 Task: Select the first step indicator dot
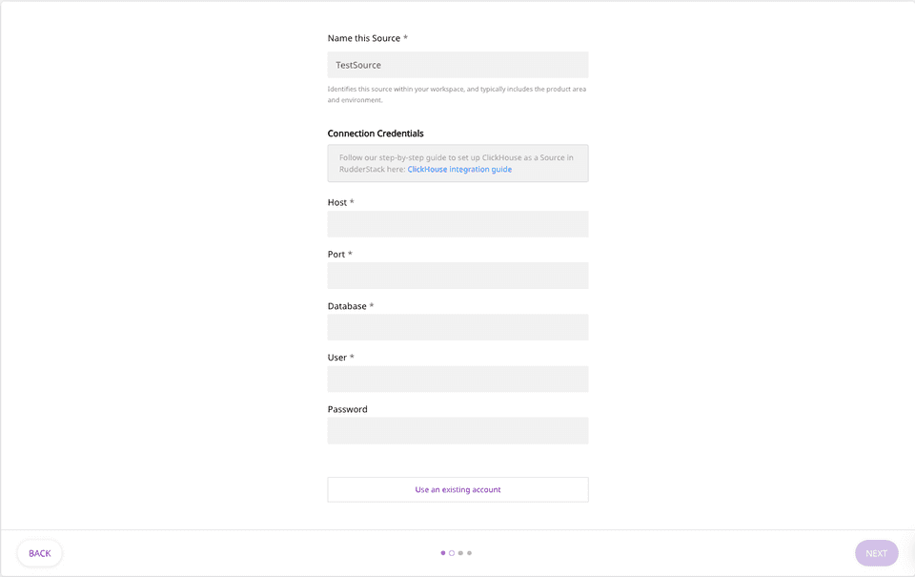pyautogui.click(x=443, y=553)
